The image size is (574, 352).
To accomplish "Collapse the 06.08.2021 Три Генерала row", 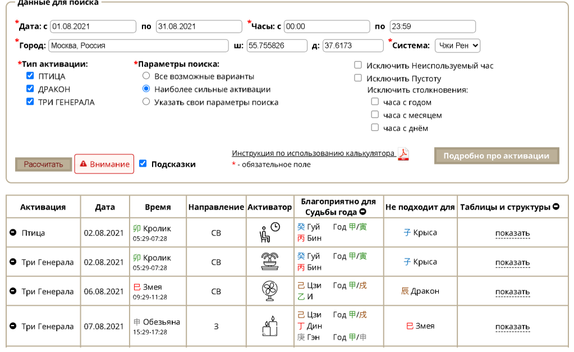I will [x=13, y=291].
